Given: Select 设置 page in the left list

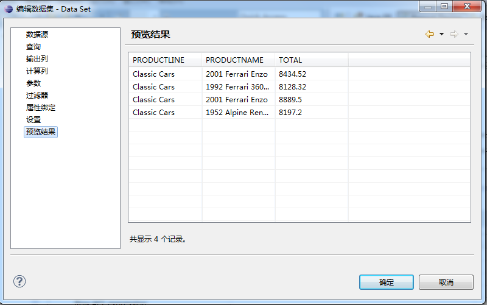Looking at the screenshot, I should [x=33, y=119].
